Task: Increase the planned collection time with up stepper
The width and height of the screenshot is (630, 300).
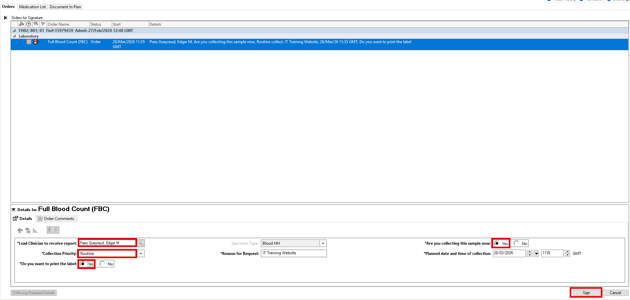Action: (x=567, y=252)
